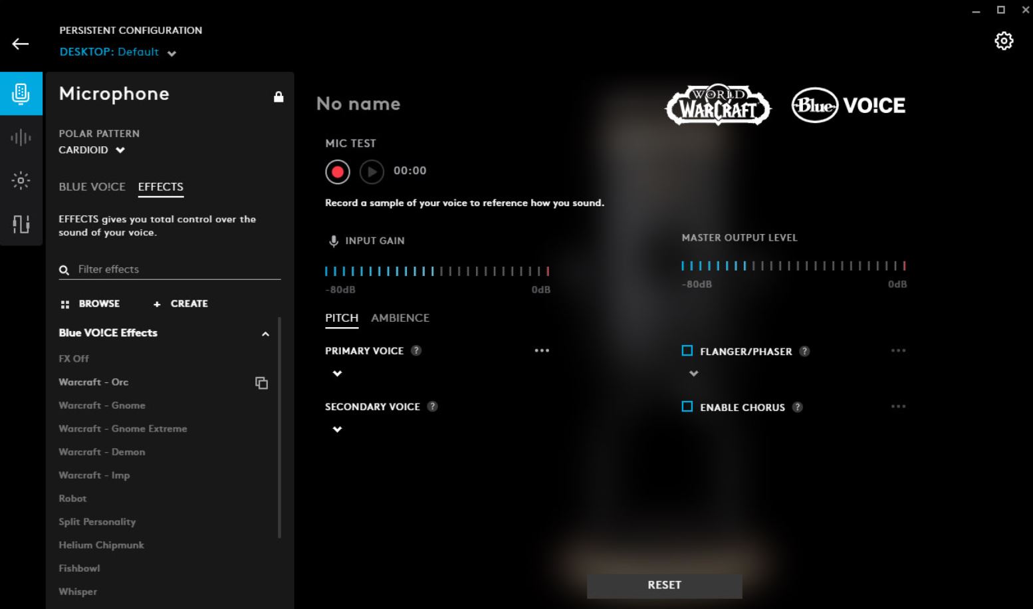Open Enable Chorus more options menu
This screenshot has height=609, width=1033.
[898, 406]
